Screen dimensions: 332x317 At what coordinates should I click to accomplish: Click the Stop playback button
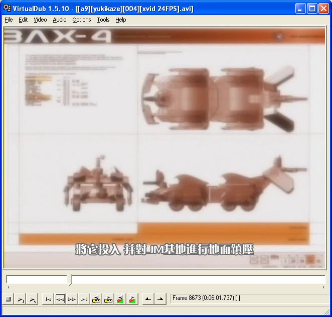8,299
